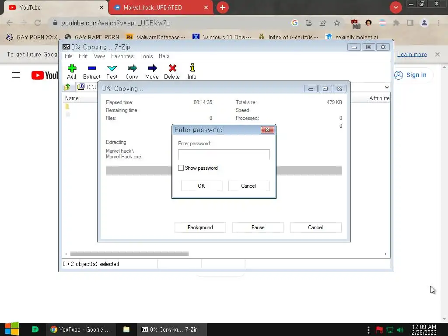The height and width of the screenshot is (336, 448).
Task: Click the Windows Start button
Action: [11, 329]
